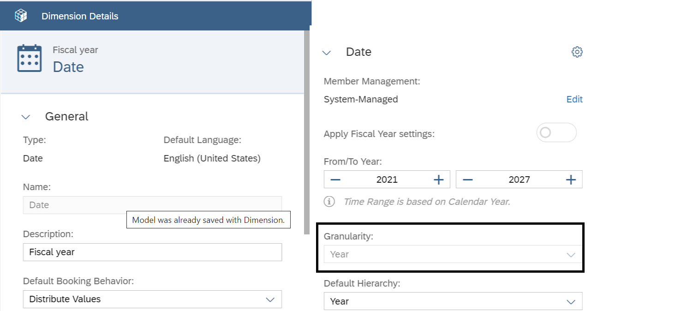Open the Default Booking Behavior dropdown
687x311 pixels.
[x=152, y=299]
